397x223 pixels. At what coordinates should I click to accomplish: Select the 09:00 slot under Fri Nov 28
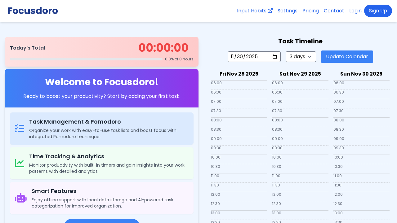(239, 141)
